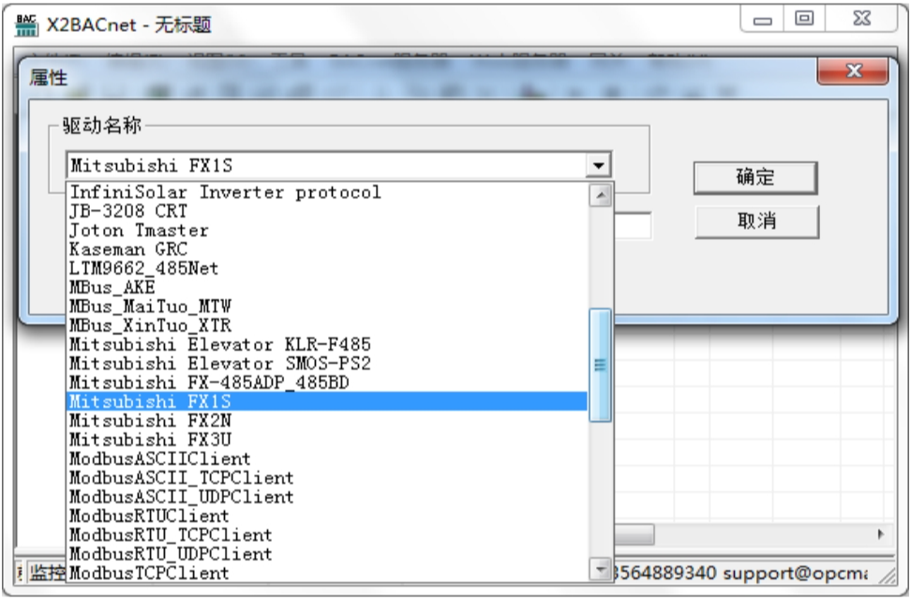
Task: Select Mitsubishi Elevator SMOS-PS2
Action: 327,364
